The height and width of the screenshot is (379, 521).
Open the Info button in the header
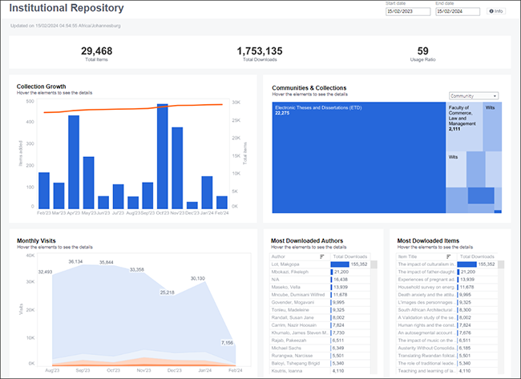coord(496,11)
